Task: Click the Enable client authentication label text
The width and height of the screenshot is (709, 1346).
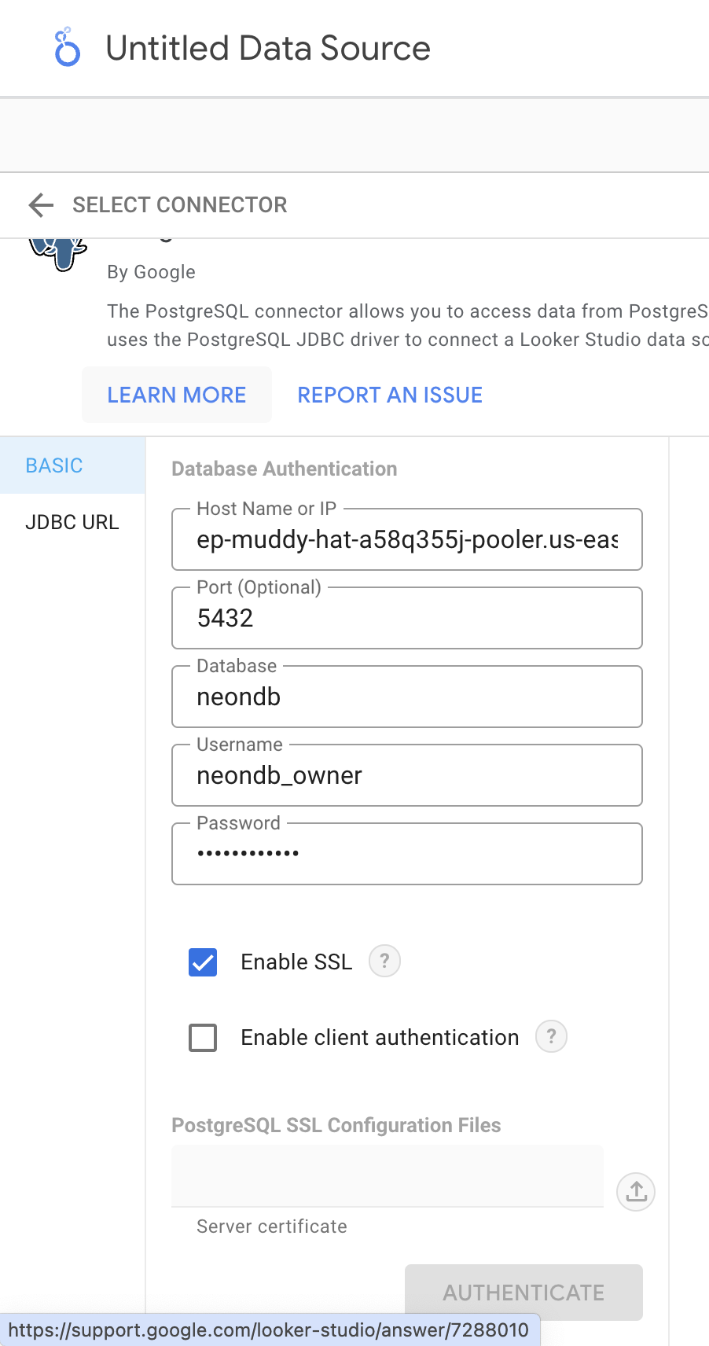Action: [380, 1037]
